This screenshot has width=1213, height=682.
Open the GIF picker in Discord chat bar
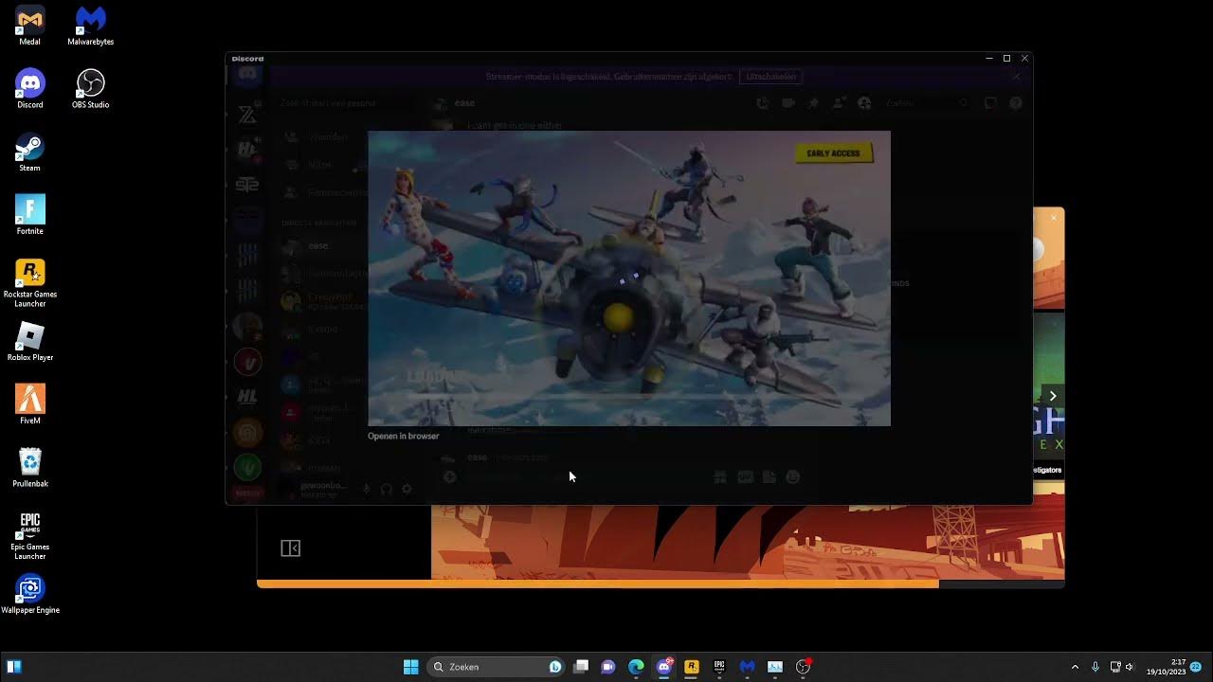745,477
